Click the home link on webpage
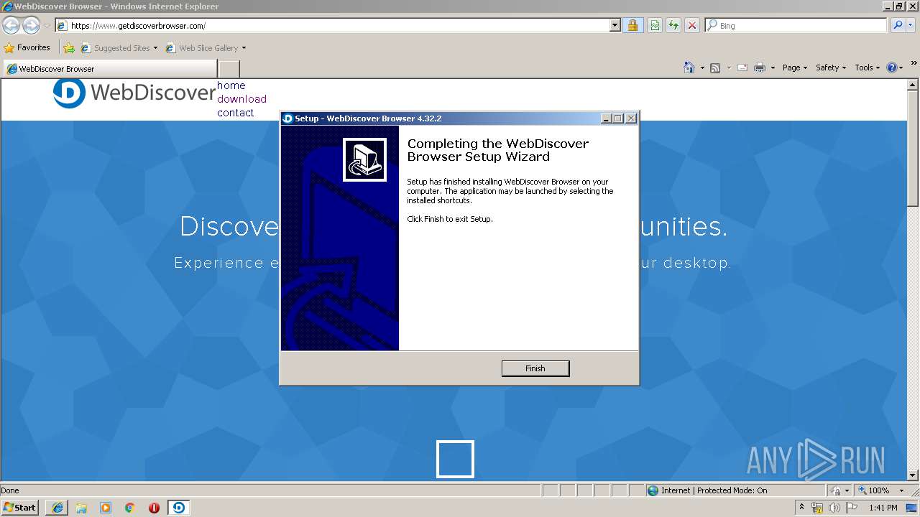This screenshot has width=920, height=517. point(231,85)
